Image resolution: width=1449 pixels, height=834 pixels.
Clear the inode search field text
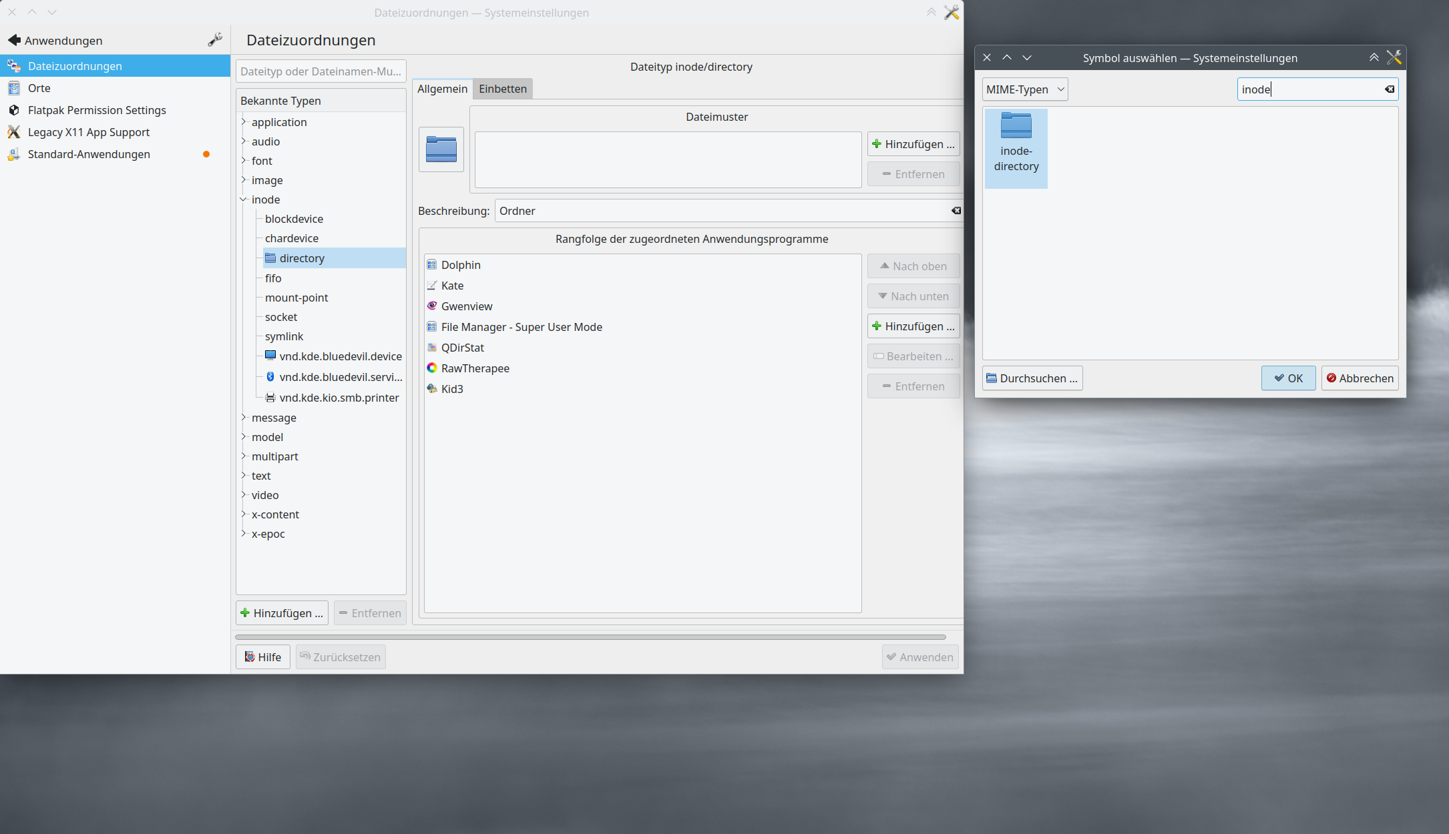point(1390,89)
